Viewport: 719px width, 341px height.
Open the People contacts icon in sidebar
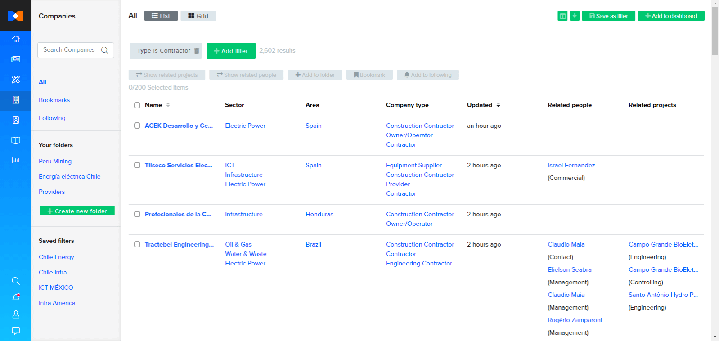(x=16, y=120)
